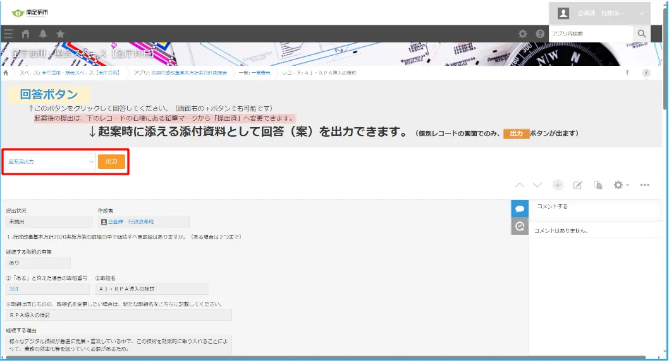
Task: Edit this record with pencil icon
Action: (x=577, y=185)
